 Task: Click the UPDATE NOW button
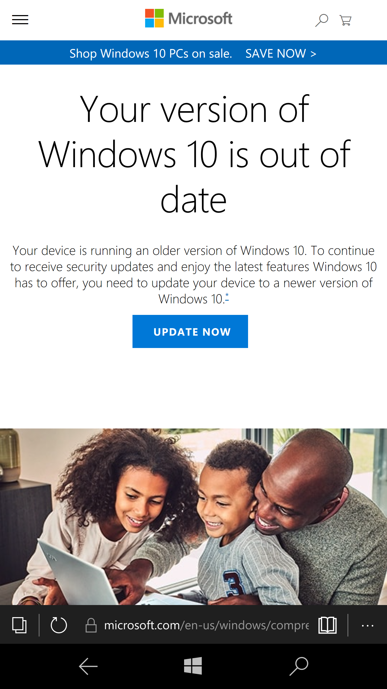[190, 331]
